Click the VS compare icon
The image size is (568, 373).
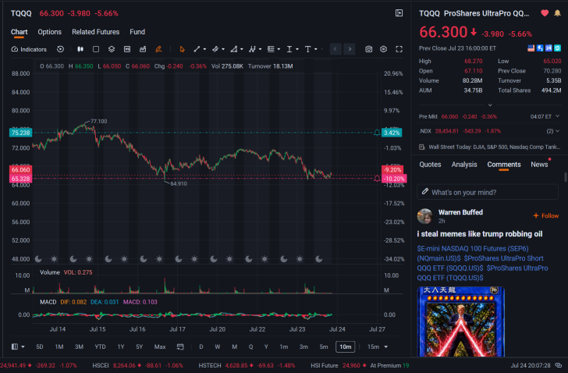[x=127, y=49]
